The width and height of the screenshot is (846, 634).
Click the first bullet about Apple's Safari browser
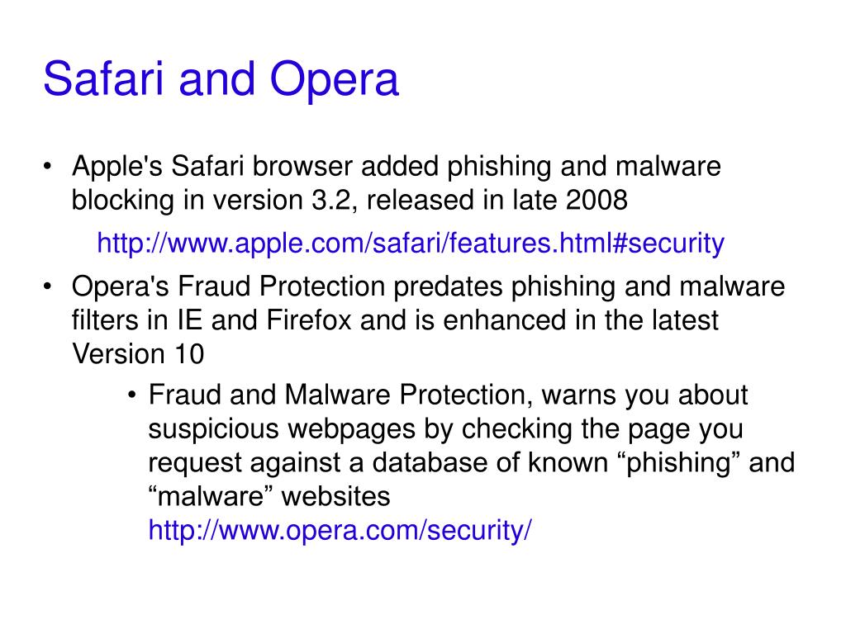tap(397, 182)
